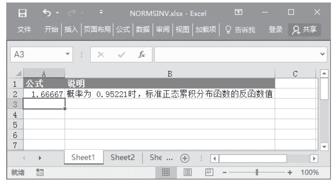
Task: Switch to Sheet2 tab
Action: (x=122, y=158)
